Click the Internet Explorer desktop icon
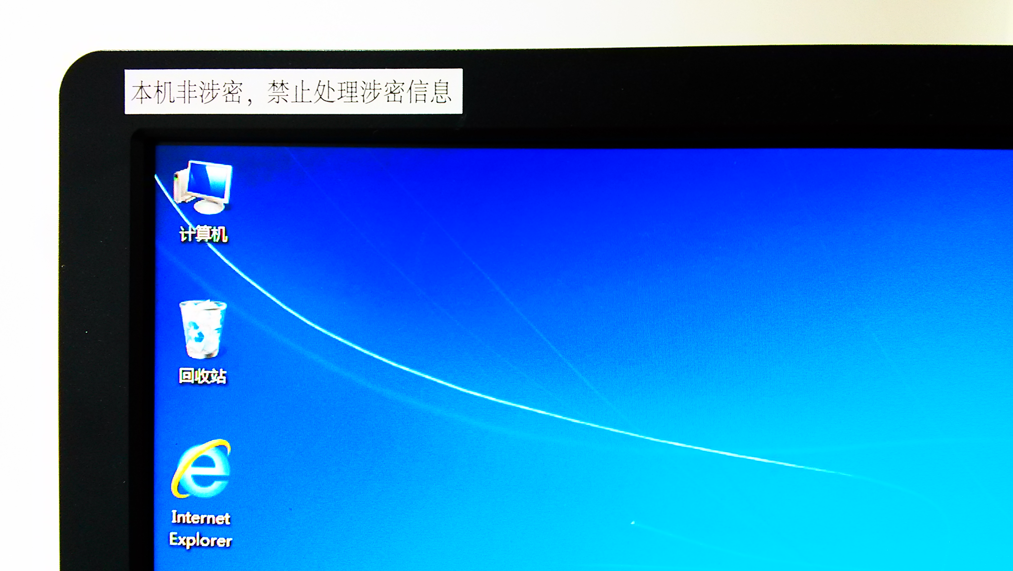The width and height of the screenshot is (1013, 571). [201, 469]
